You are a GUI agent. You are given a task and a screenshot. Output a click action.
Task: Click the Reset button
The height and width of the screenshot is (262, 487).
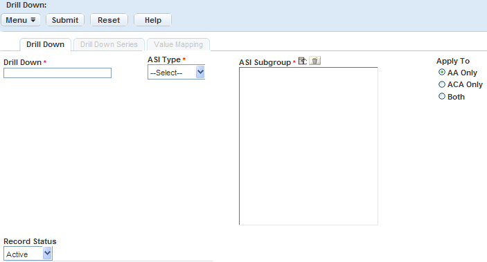(109, 20)
